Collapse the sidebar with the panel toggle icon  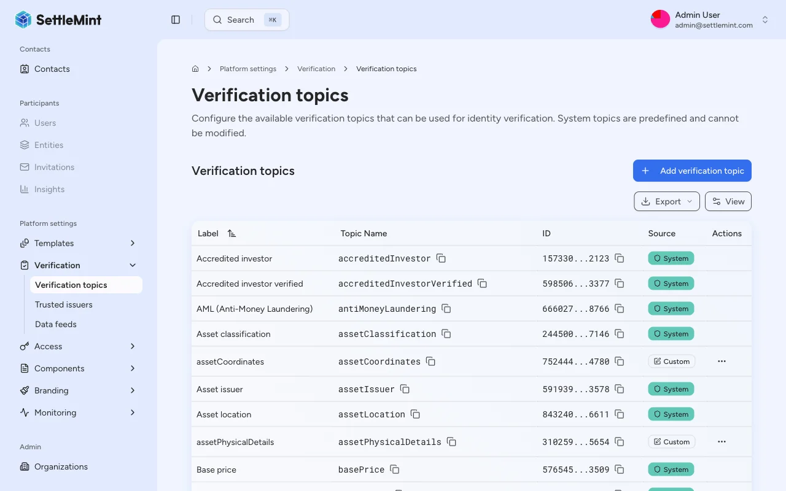[176, 19]
